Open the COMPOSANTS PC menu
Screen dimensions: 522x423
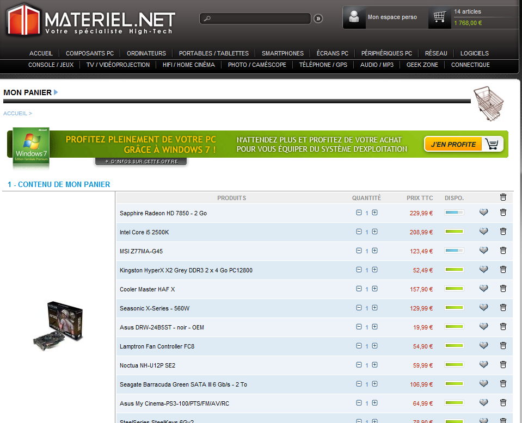(90, 53)
